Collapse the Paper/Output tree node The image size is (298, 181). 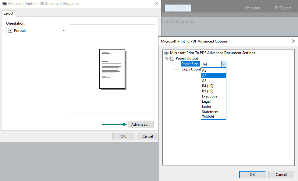point(166,58)
